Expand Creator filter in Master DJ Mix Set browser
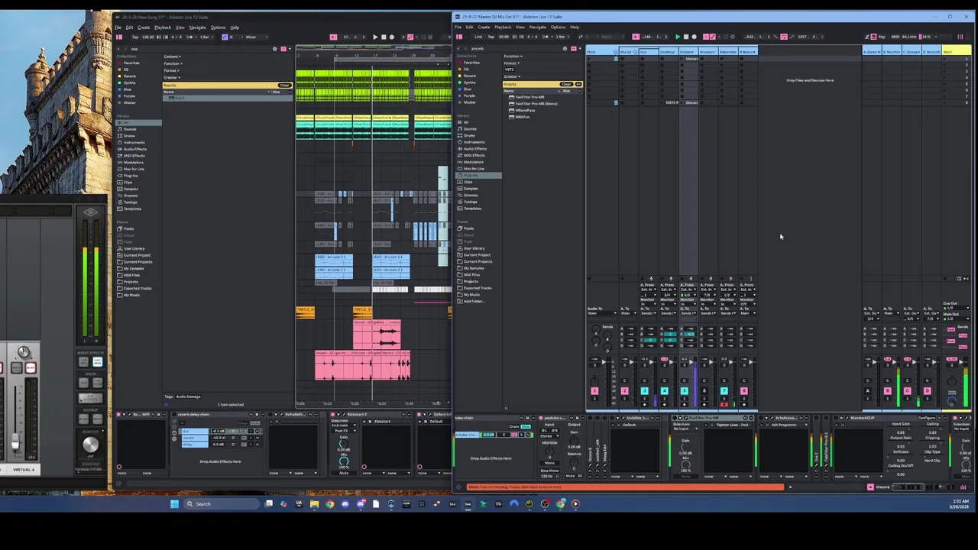Image resolution: width=978 pixels, height=550 pixels. tap(512, 76)
